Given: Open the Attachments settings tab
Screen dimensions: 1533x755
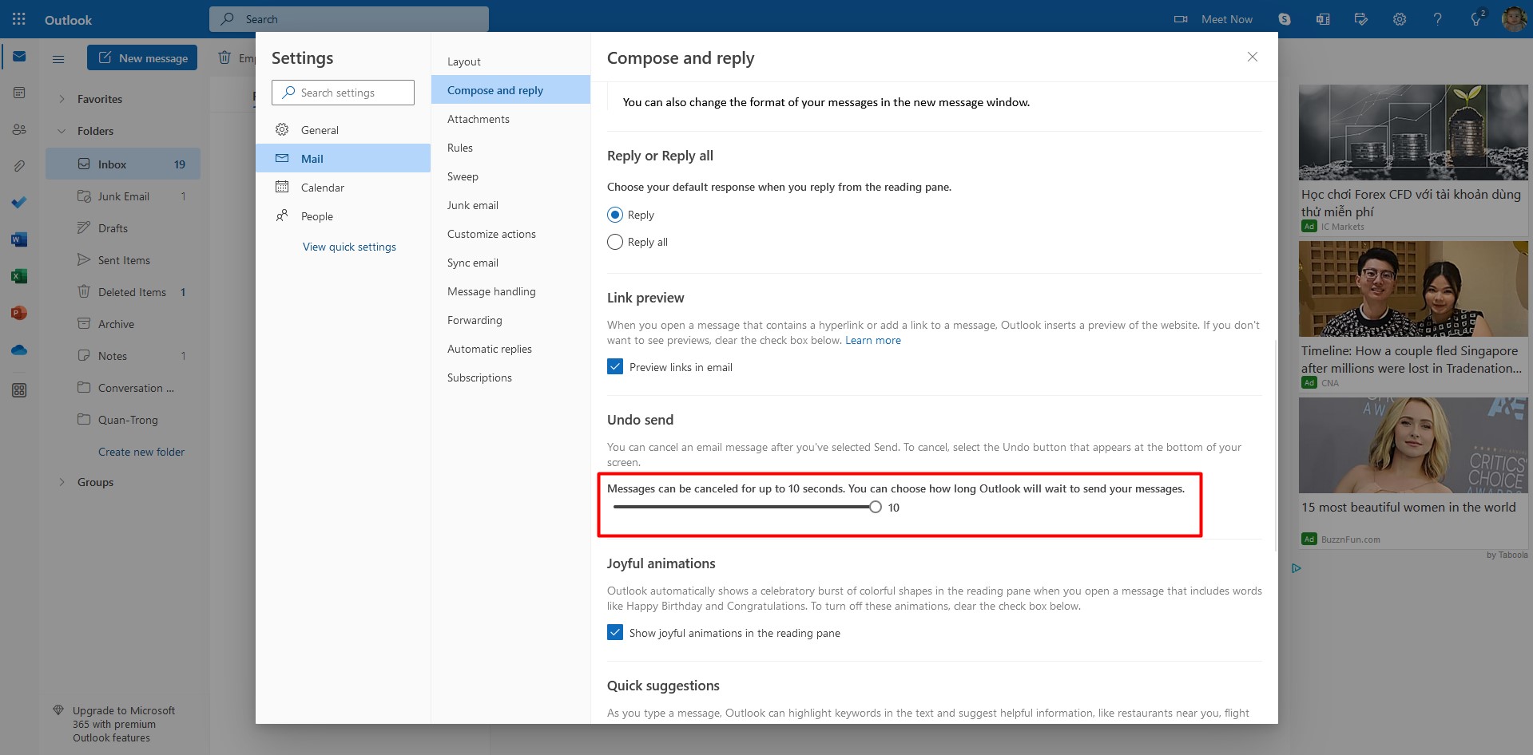Looking at the screenshot, I should pos(478,119).
